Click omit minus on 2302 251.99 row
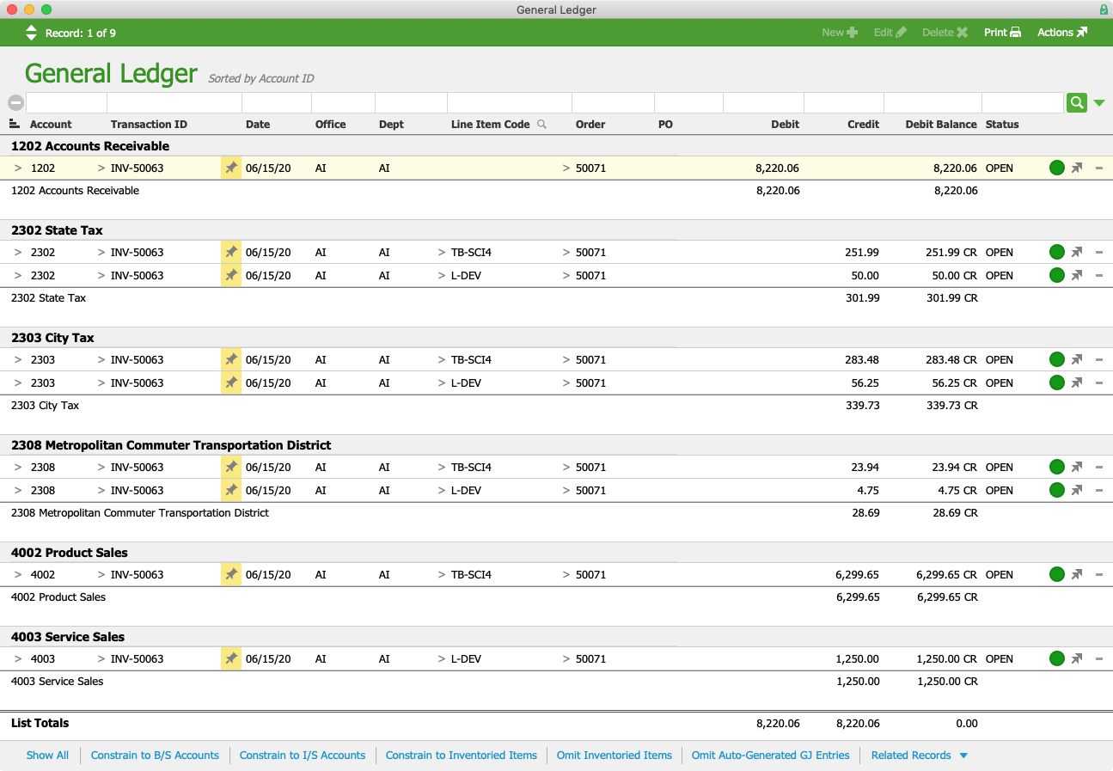 click(1099, 253)
